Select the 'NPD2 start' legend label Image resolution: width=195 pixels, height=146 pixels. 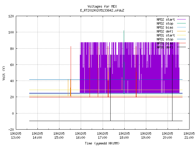[x=166, y=19]
